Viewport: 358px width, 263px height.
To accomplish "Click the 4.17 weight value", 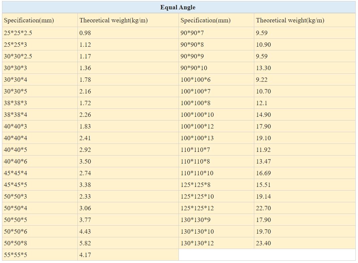I will pyautogui.click(x=85, y=255).
